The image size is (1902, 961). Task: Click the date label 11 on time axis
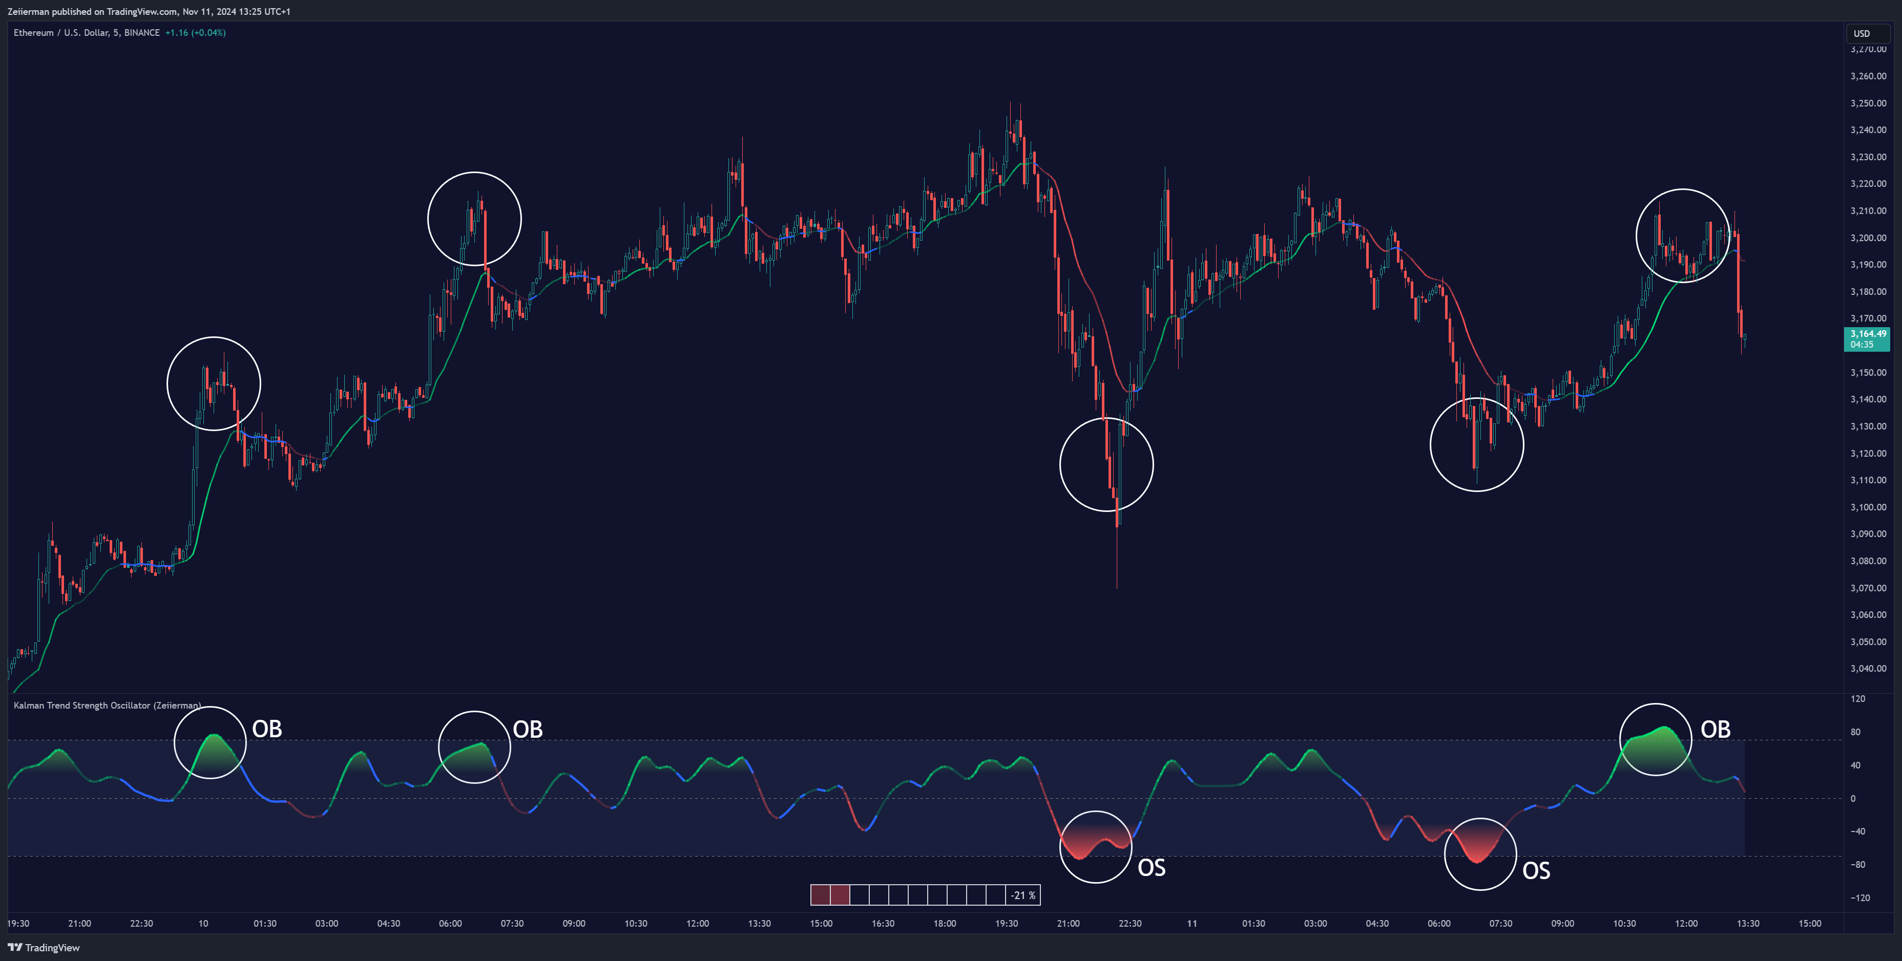1192,923
